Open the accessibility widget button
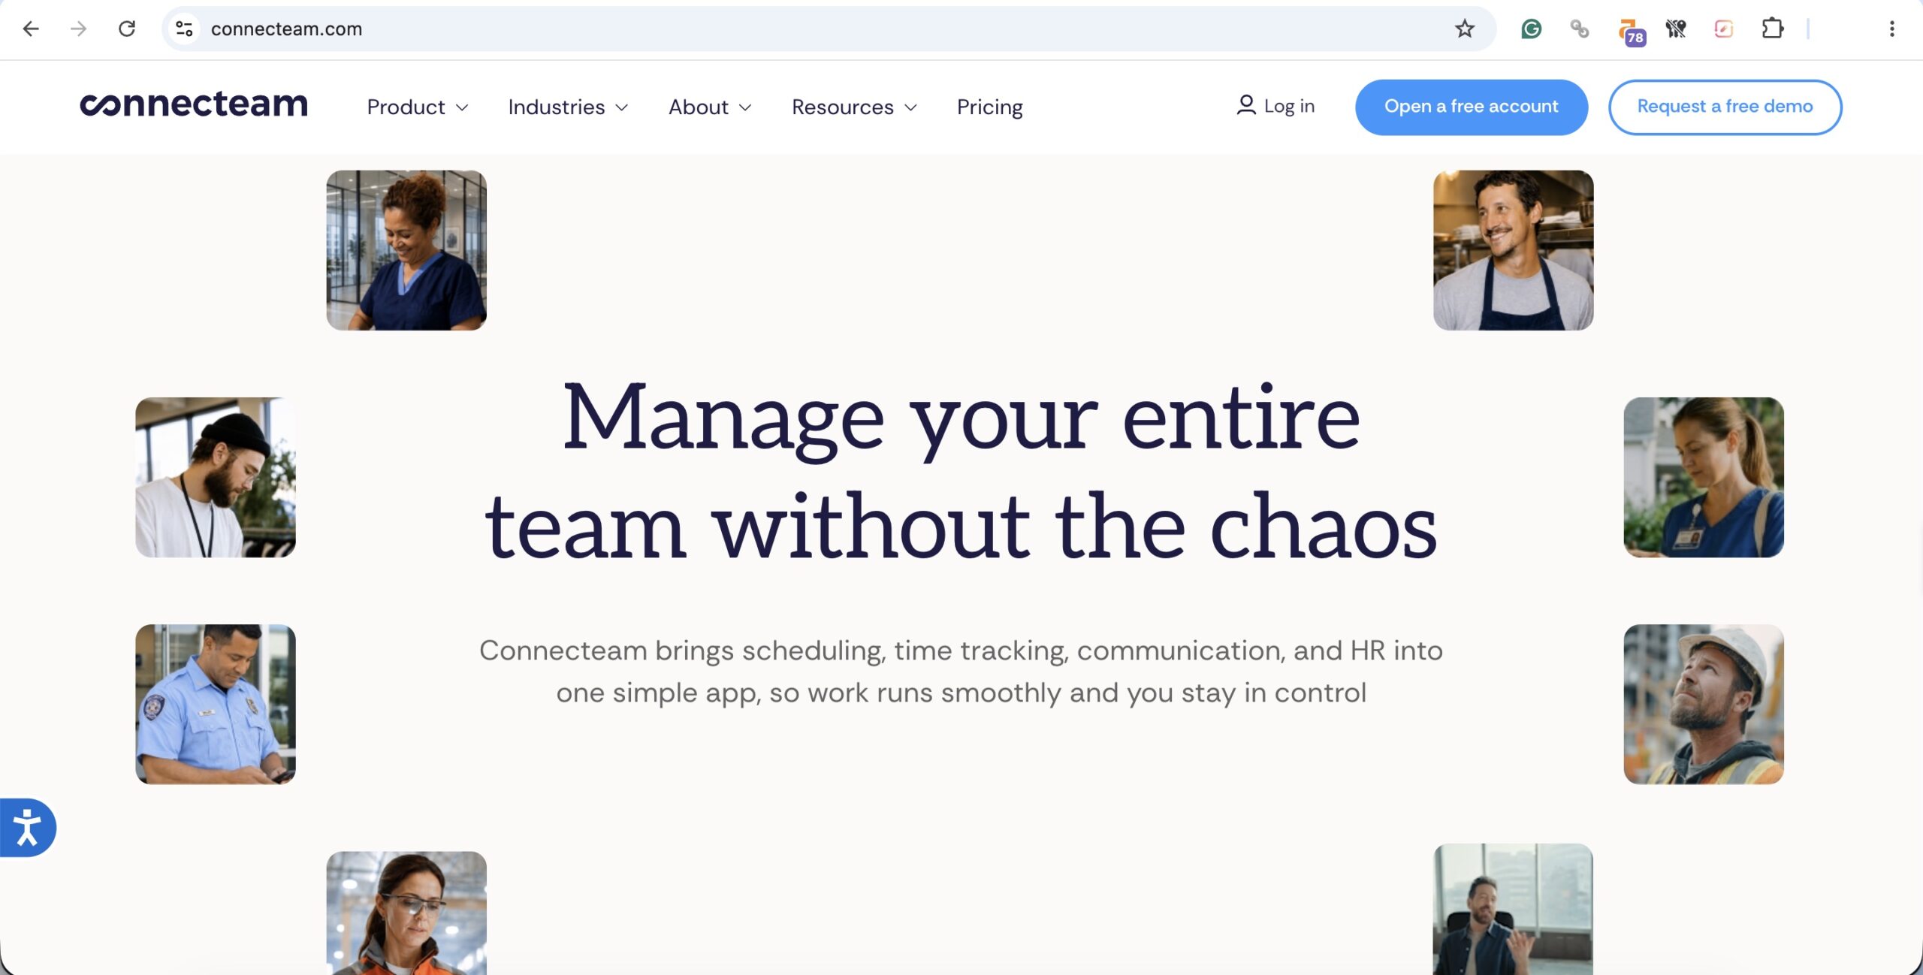 (27, 827)
